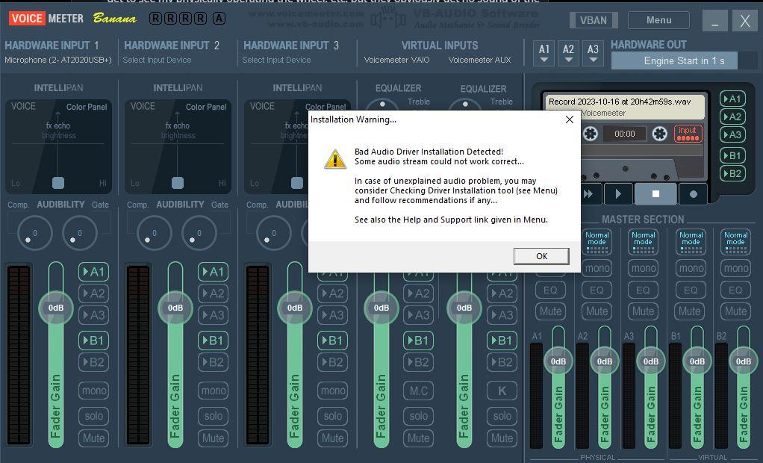Enable mono on Hardware Input 2
Screen dimensions: 763x463
click(x=213, y=390)
